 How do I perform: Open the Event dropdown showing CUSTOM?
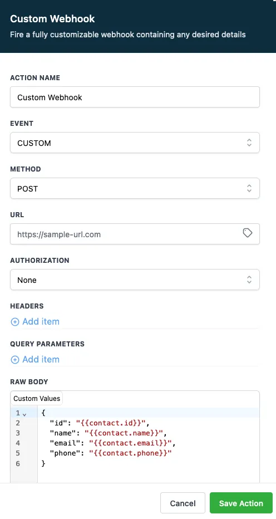tap(135, 143)
